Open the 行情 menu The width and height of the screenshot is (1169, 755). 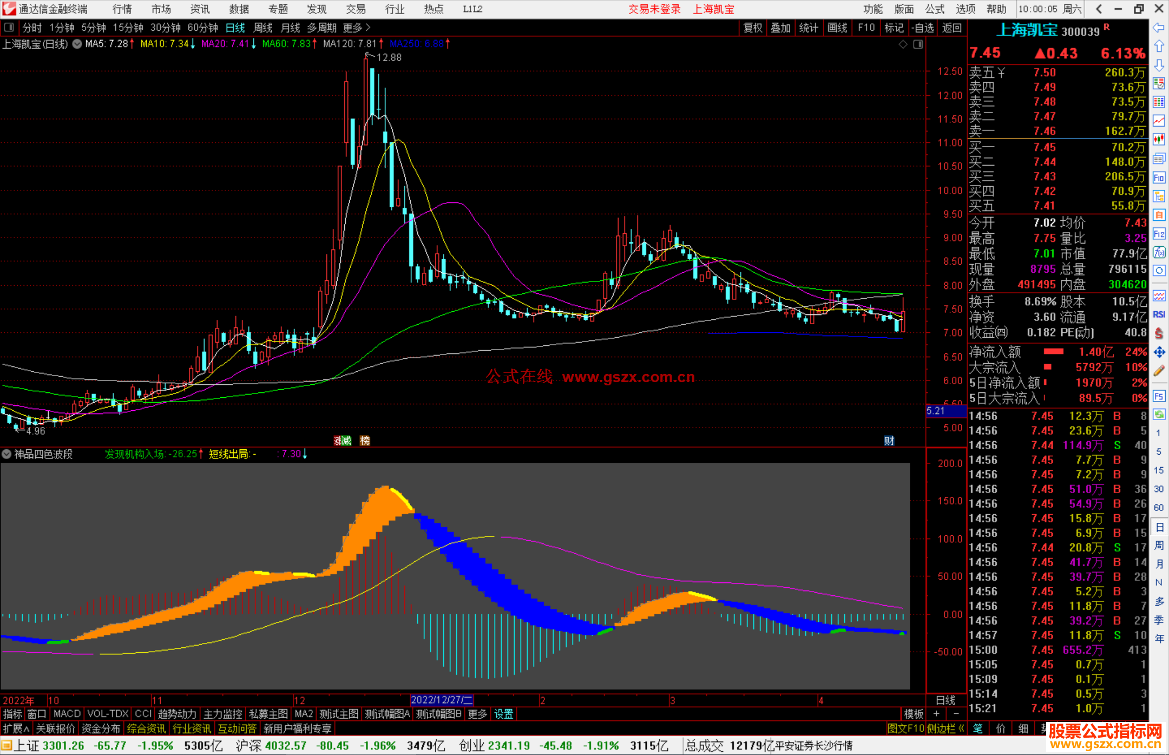click(x=122, y=9)
